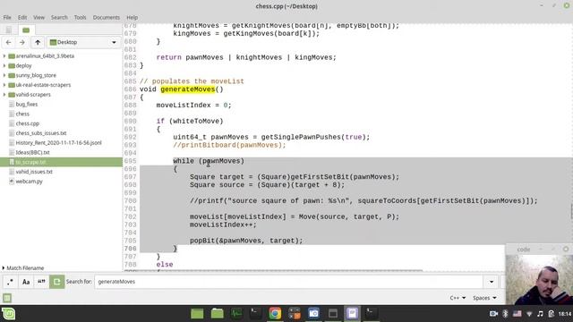The width and height of the screenshot is (573, 322).
Task: Click the blank window taskbar icon
Action: click(333, 314)
